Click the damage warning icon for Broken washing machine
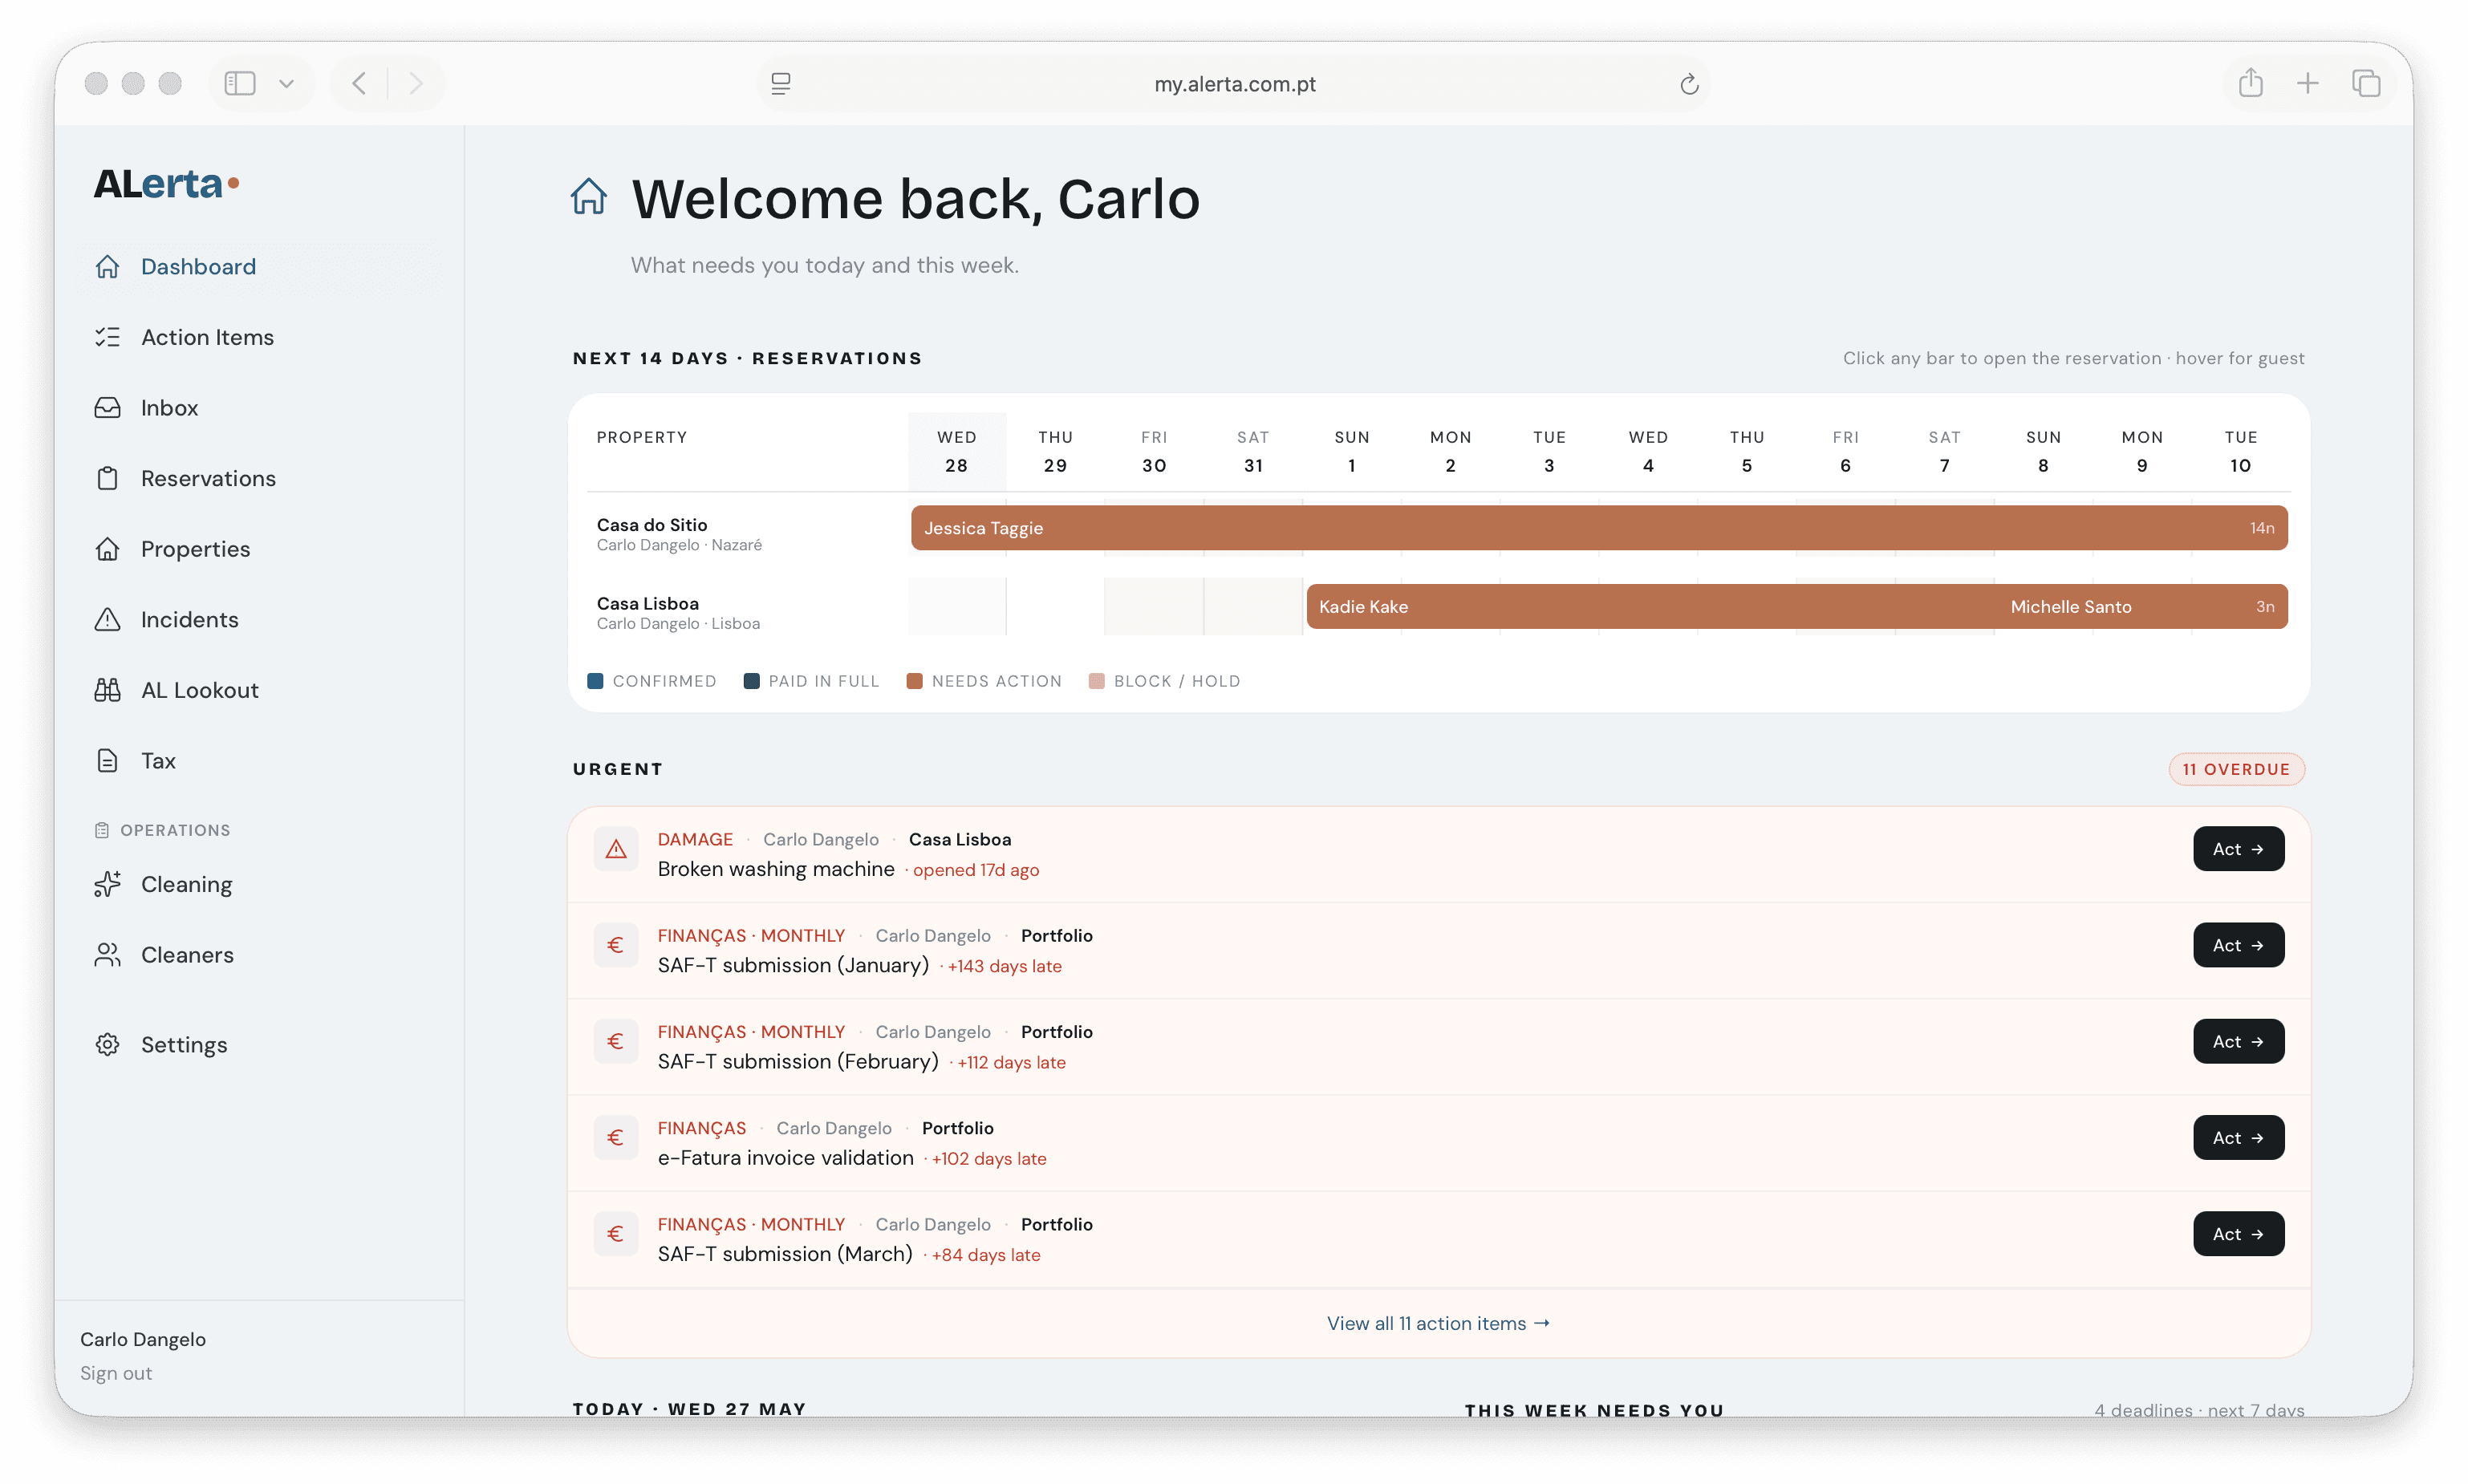Screen dimensions: 2468x1484 pos(616,850)
